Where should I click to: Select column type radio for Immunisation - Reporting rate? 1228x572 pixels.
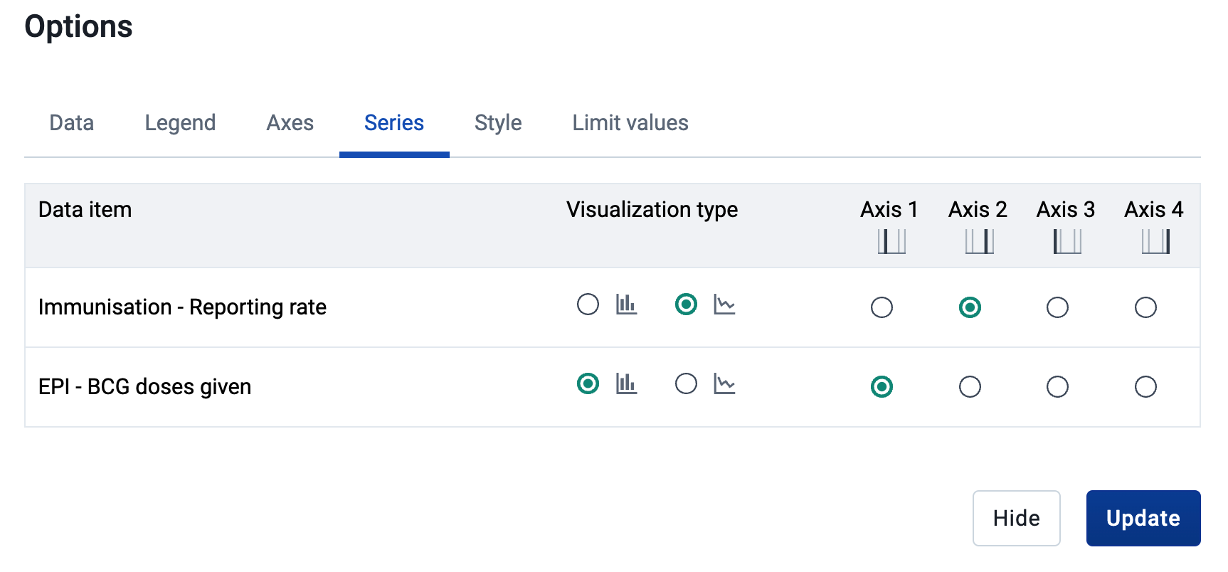[588, 304]
